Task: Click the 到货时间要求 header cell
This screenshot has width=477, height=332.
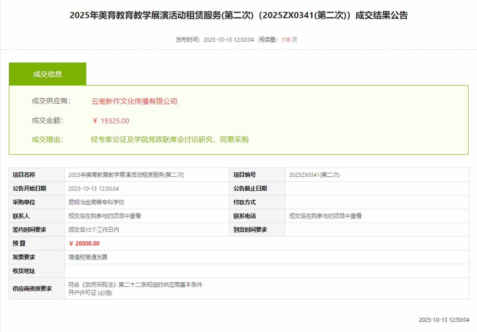Action: click(x=257, y=230)
